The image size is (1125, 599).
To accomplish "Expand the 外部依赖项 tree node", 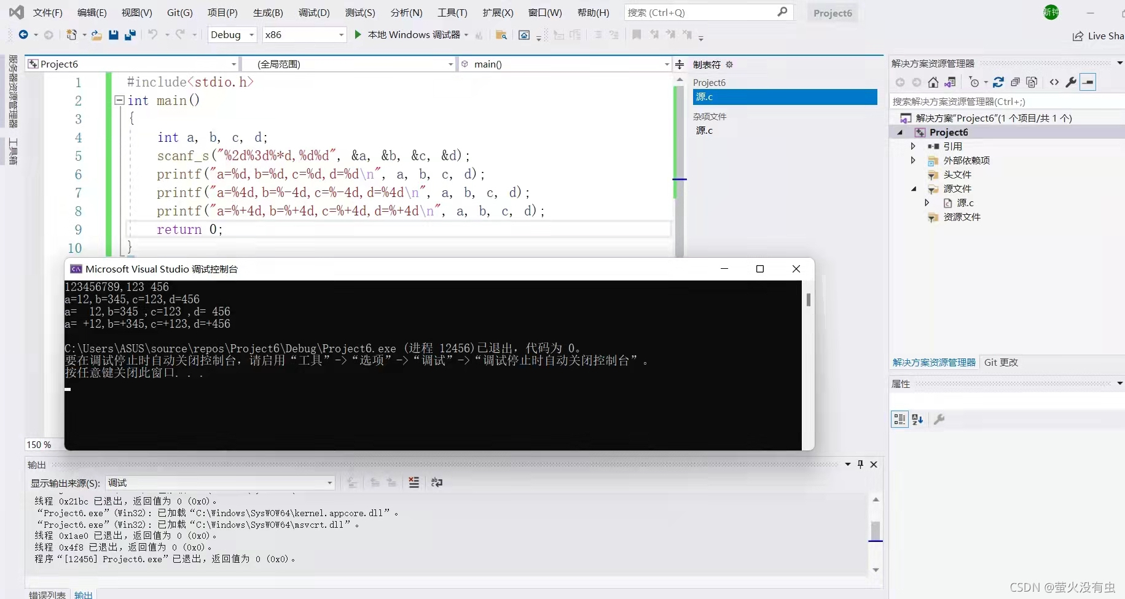I will click(913, 160).
